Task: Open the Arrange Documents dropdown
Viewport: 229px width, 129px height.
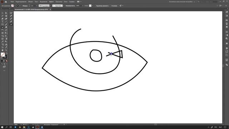Action: point(79,2)
